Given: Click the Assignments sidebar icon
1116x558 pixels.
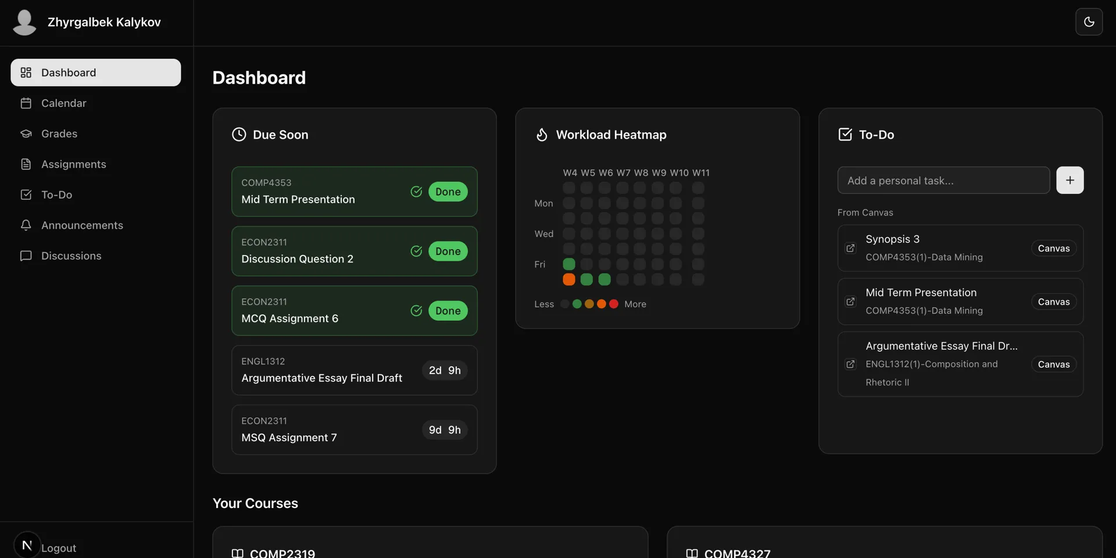Looking at the screenshot, I should (26, 164).
